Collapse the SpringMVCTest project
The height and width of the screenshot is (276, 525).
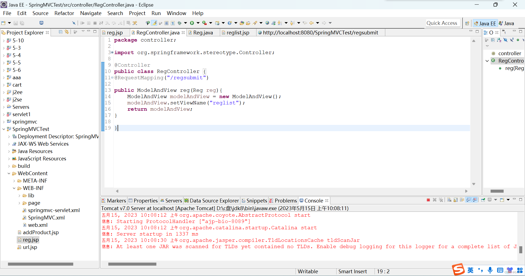(4, 129)
